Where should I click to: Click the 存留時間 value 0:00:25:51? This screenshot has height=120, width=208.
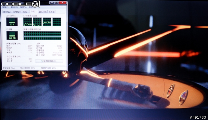click(x=58, y=52)
